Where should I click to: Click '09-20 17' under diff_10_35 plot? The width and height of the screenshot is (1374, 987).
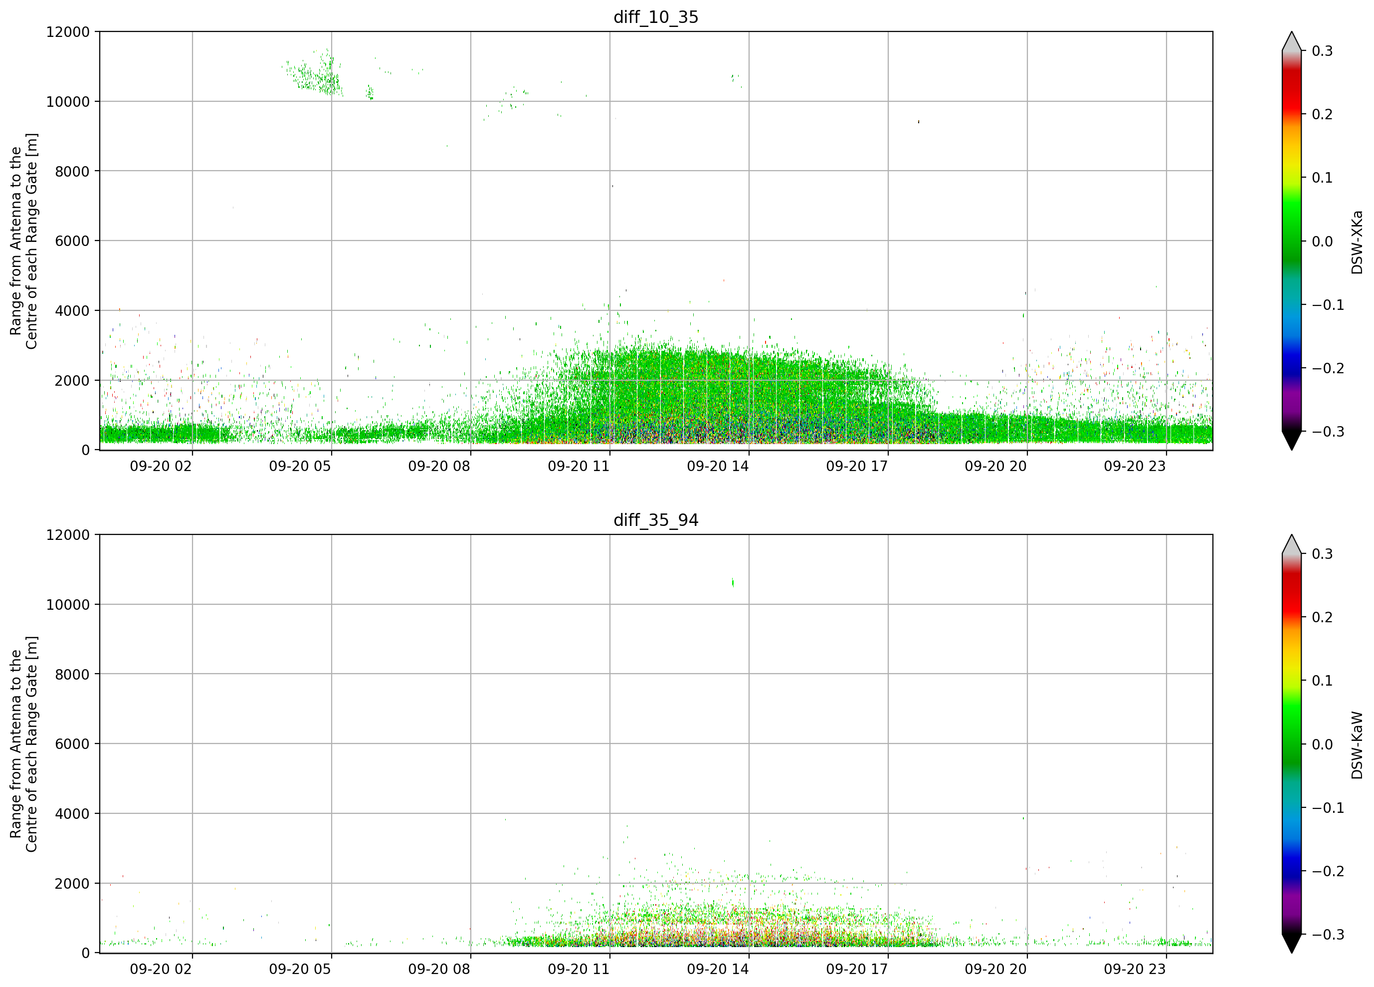coord(857,466)
